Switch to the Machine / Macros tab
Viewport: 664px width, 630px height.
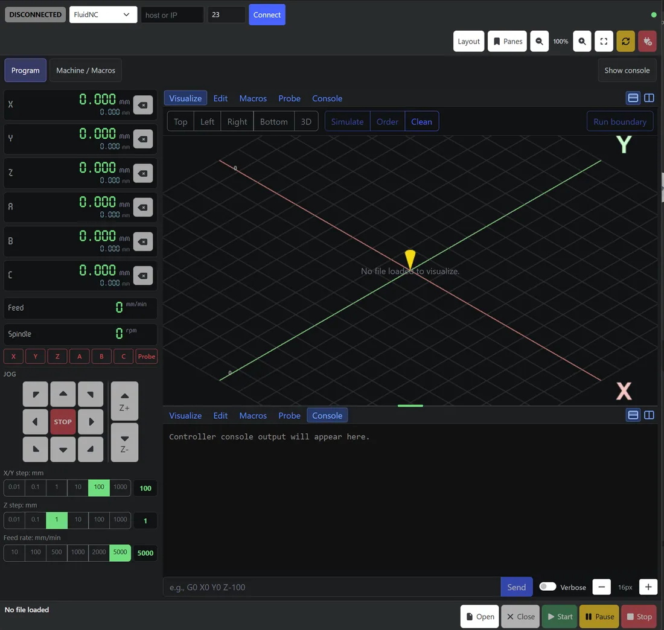tap(86, 70)
